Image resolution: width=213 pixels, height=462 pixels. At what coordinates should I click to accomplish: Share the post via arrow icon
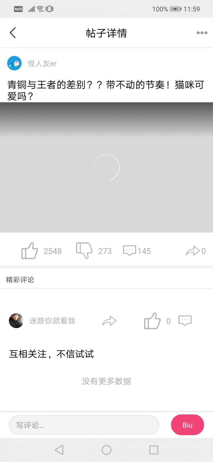tap(192, 251)
